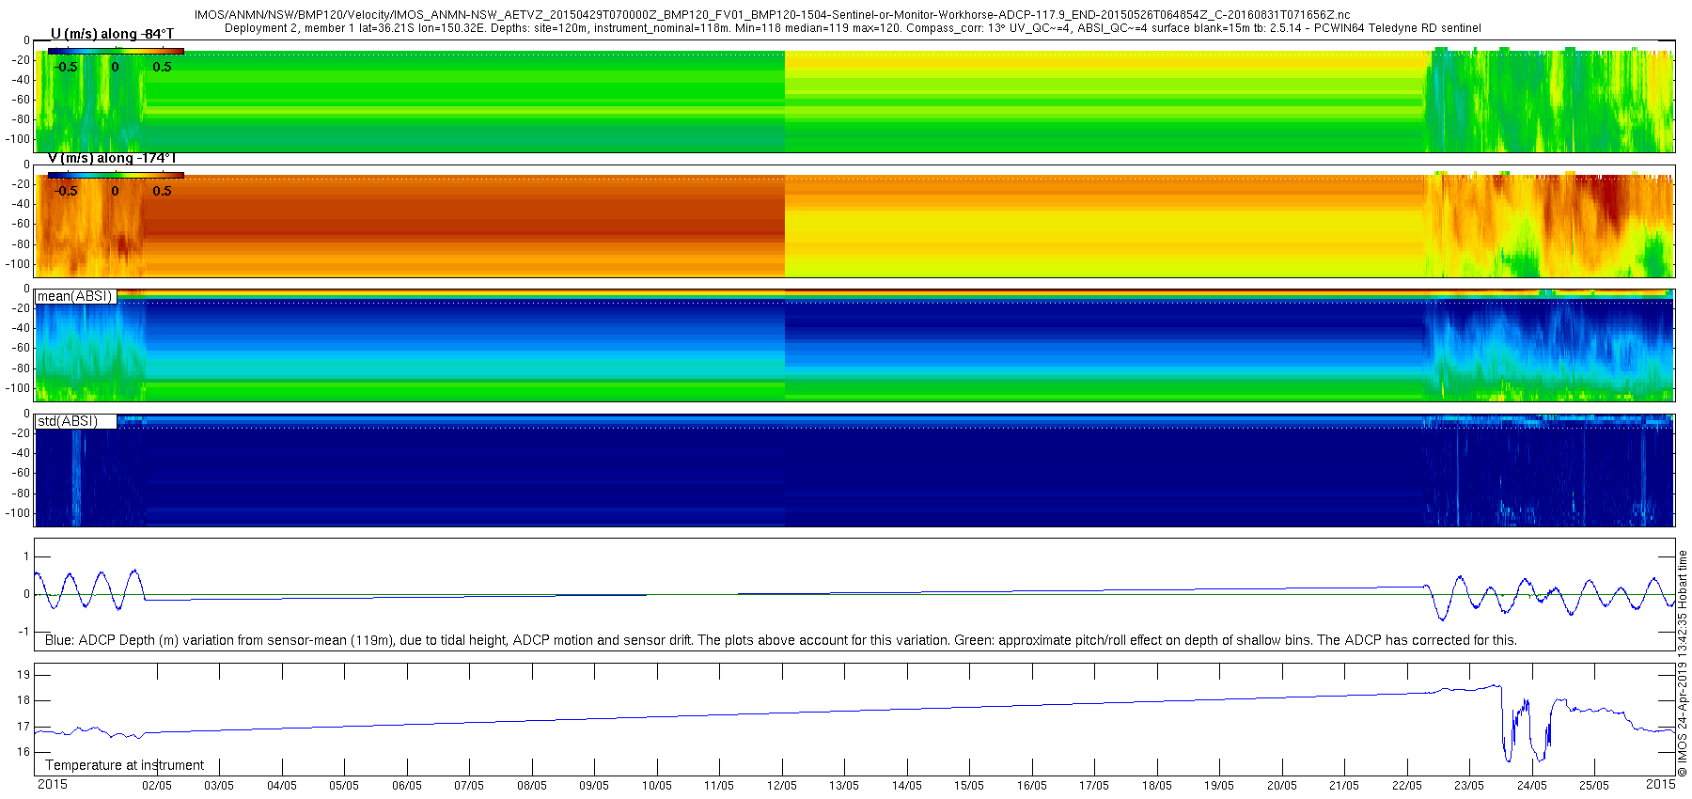
Task: Click the '21/05' date tick label
Action: (x=1344, y=786)
